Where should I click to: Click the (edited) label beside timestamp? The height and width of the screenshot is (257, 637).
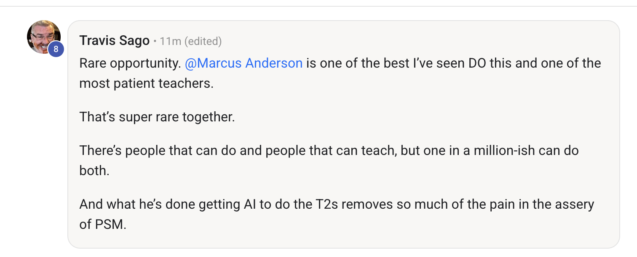click(x=203, y=41)
